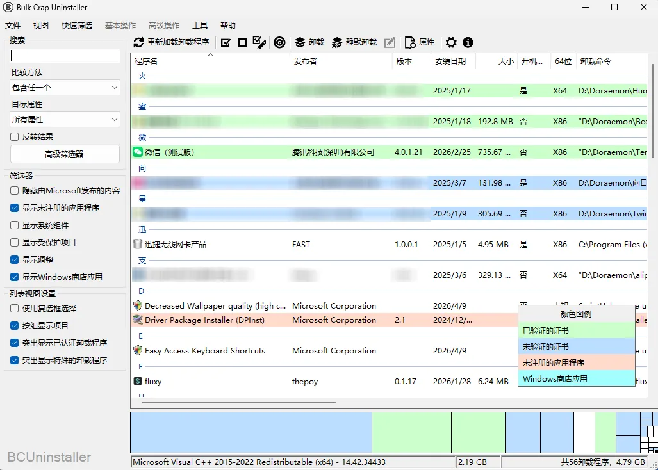Sort list by 安装日期 column header

(453, 61)
